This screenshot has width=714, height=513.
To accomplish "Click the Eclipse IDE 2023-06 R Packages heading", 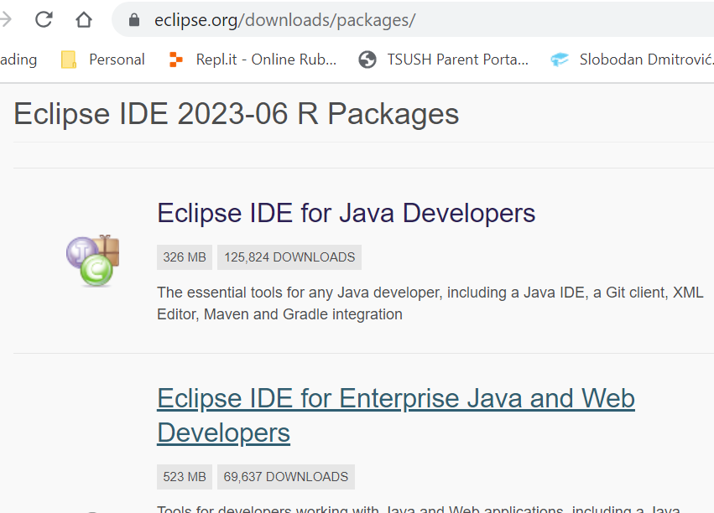I will coord(237,114).
